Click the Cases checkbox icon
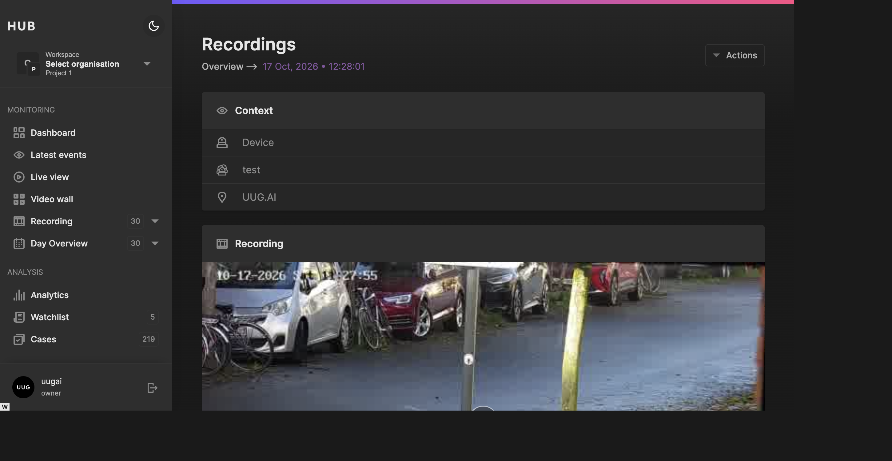This screenshot has height=461, width=892. pos(19,340)
